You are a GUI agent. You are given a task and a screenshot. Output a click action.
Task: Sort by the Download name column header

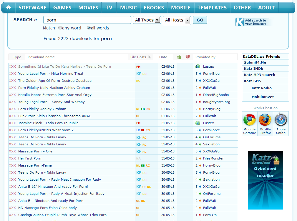[x=41, y=57]
